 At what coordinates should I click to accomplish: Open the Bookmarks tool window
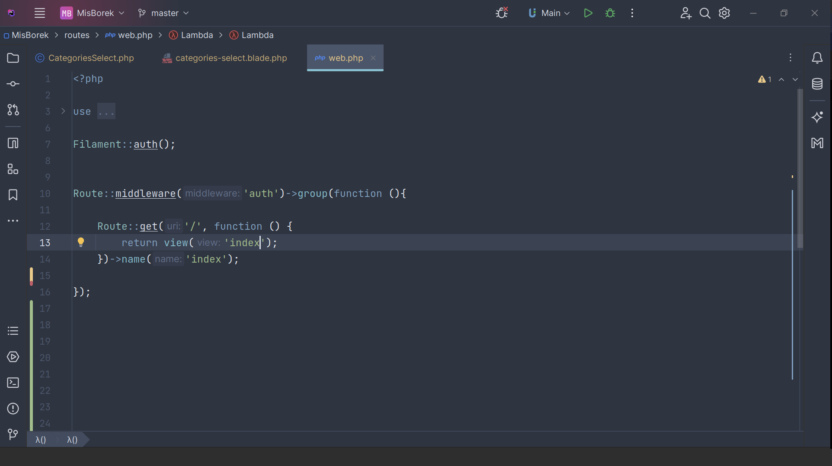coord(13,195)
